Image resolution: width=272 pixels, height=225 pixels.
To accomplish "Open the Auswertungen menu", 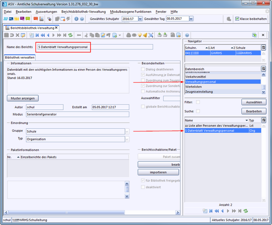I will [x=46, y=11].
